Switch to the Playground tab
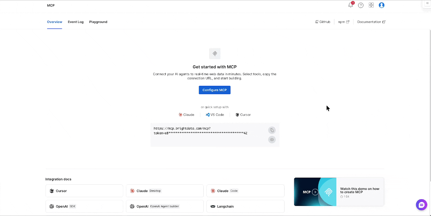431x216 pixels. click(x=98, y=22)
